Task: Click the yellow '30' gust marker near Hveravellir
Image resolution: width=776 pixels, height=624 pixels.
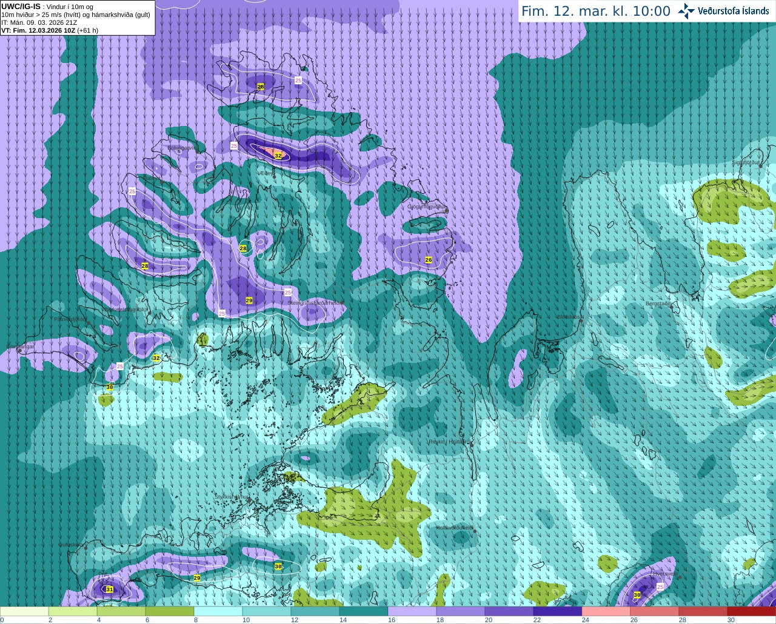Action: (x=637, y=595)
